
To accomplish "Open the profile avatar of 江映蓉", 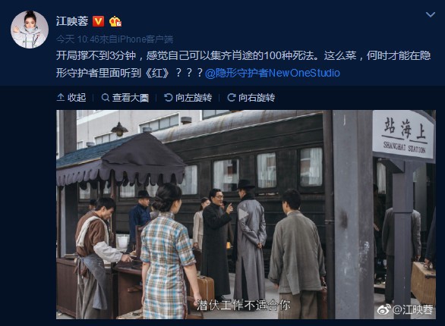I will 30,30.
